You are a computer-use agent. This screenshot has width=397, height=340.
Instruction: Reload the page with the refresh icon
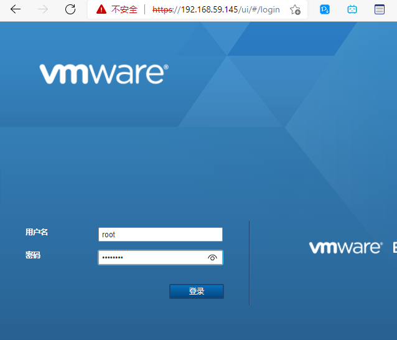(70, 9)
